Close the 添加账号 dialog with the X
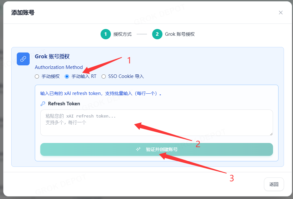 280,13
